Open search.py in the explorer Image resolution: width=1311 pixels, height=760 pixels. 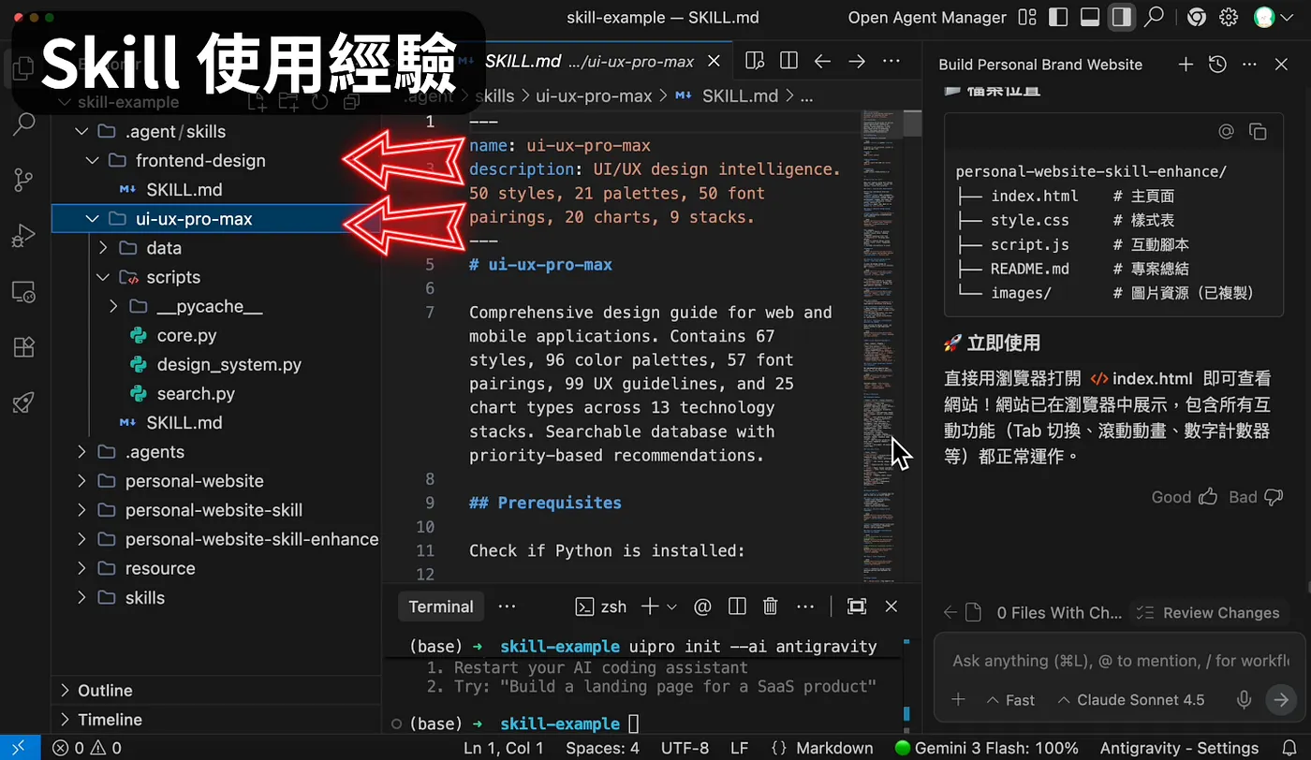point(196,394)
